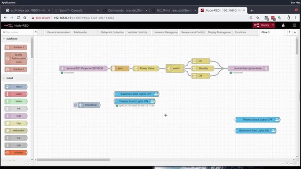Reset canvas zoom button

tap(287, 163)
